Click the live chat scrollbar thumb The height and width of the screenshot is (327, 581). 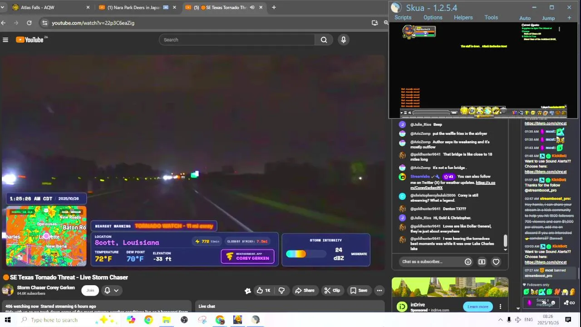(506, 240)
